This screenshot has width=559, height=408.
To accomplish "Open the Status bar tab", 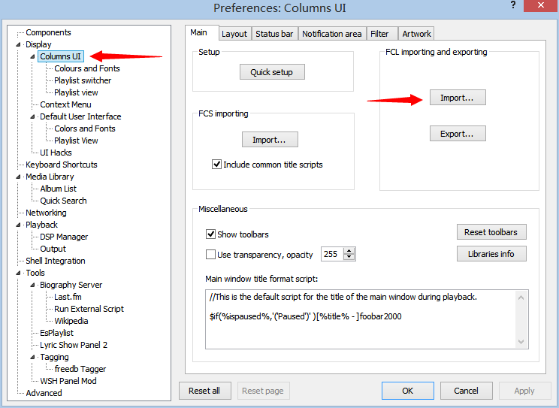I will click(274, 34).
